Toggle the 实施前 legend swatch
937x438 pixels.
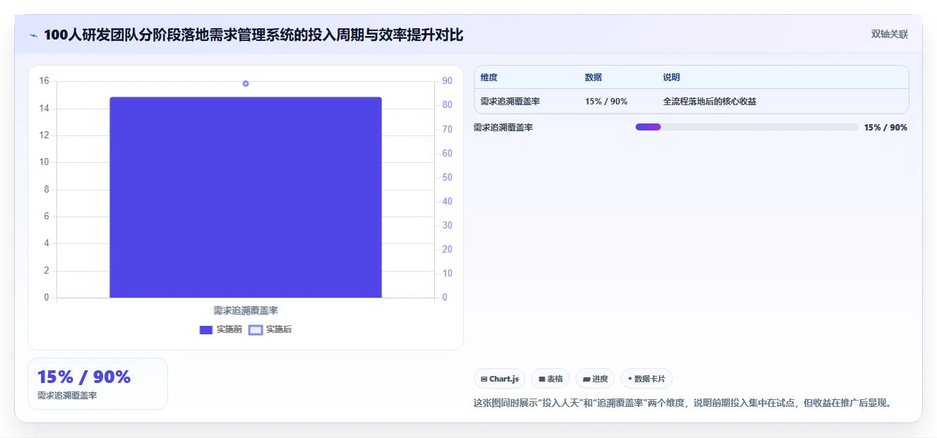click(206, 330)
